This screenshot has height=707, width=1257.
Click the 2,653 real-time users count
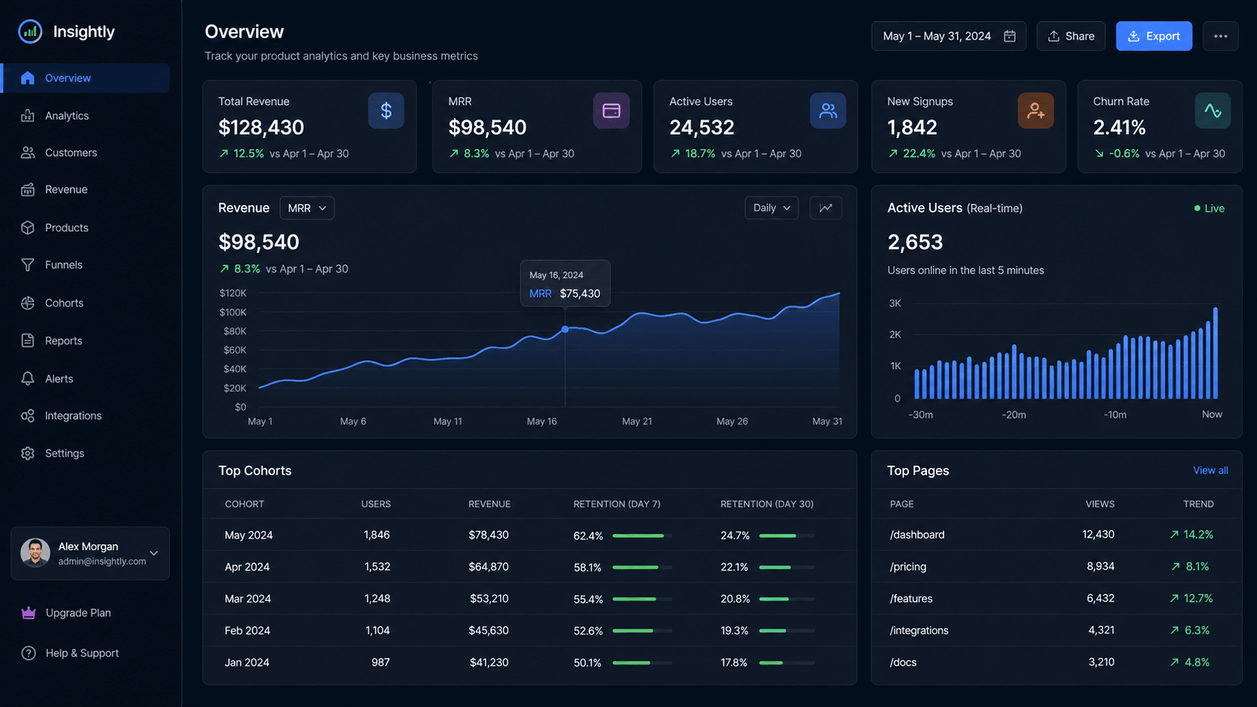pyautogui.click(x=915, y=242)
